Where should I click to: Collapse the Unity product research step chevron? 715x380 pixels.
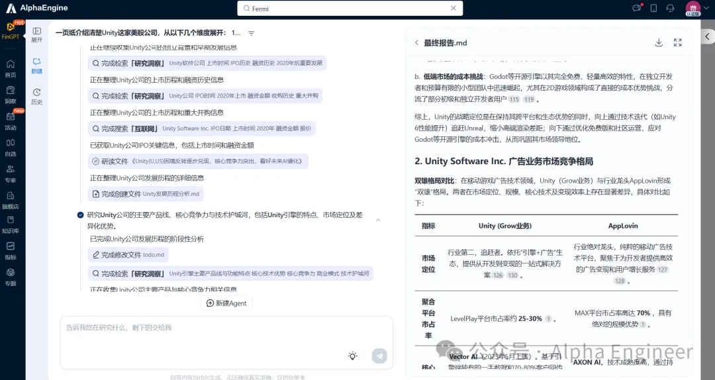(x=378, y=220)
